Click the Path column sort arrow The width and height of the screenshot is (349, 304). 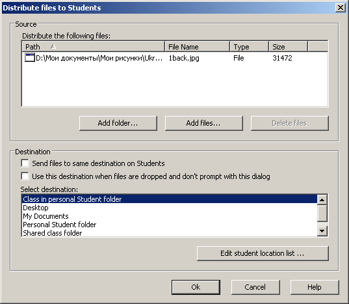[53, 47]
